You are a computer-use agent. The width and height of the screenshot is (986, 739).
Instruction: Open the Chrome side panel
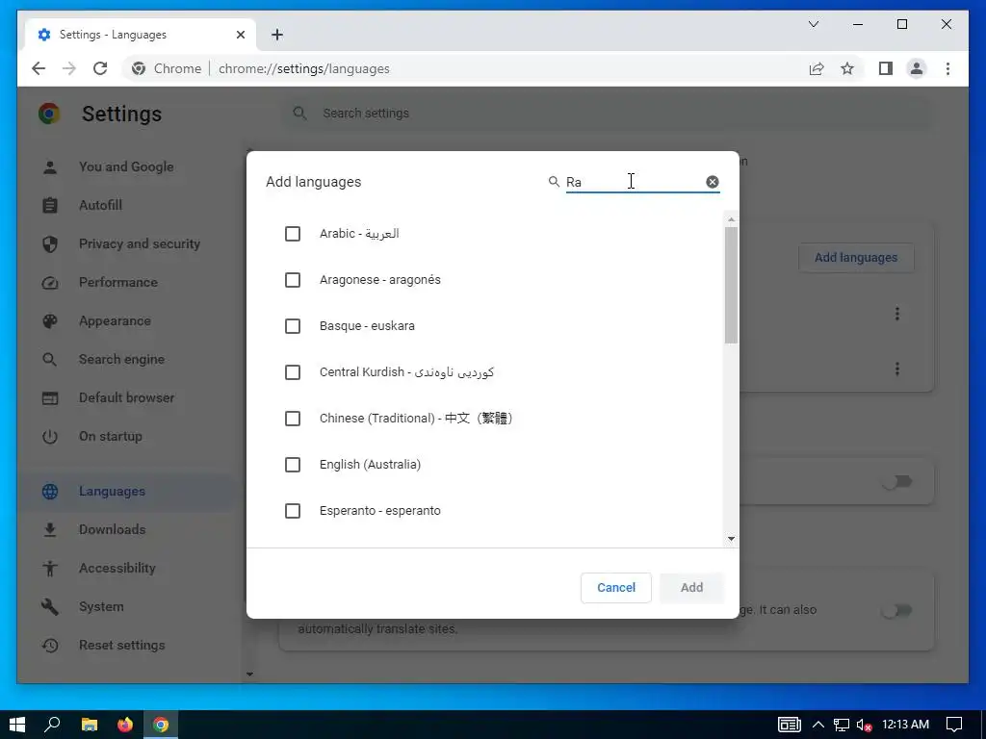886,68
